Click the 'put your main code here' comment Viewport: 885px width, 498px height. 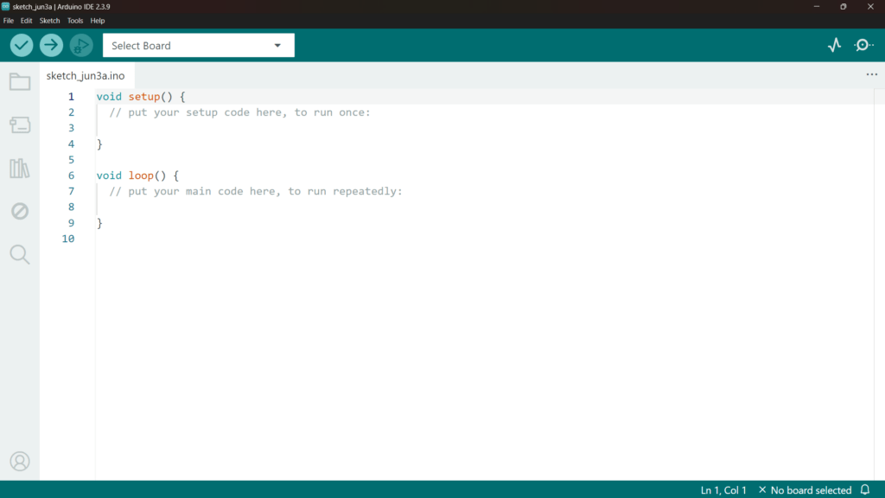pyautogui.click(x=256, y=191)
